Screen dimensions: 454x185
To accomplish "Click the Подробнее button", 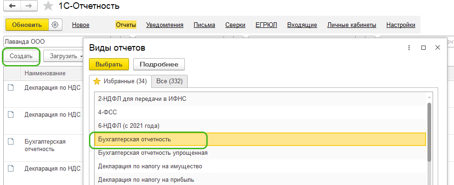I will 159,64.
